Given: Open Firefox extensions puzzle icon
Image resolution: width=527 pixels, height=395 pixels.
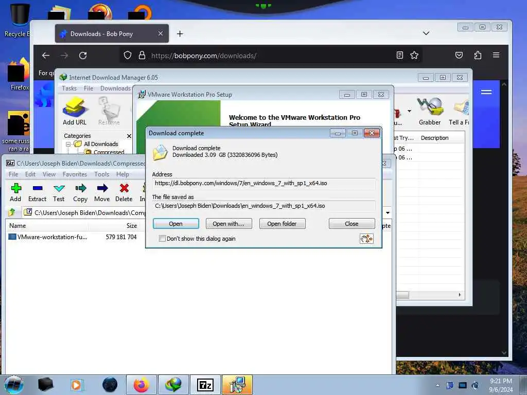Looking at the screenshot, I should [478, 56].
